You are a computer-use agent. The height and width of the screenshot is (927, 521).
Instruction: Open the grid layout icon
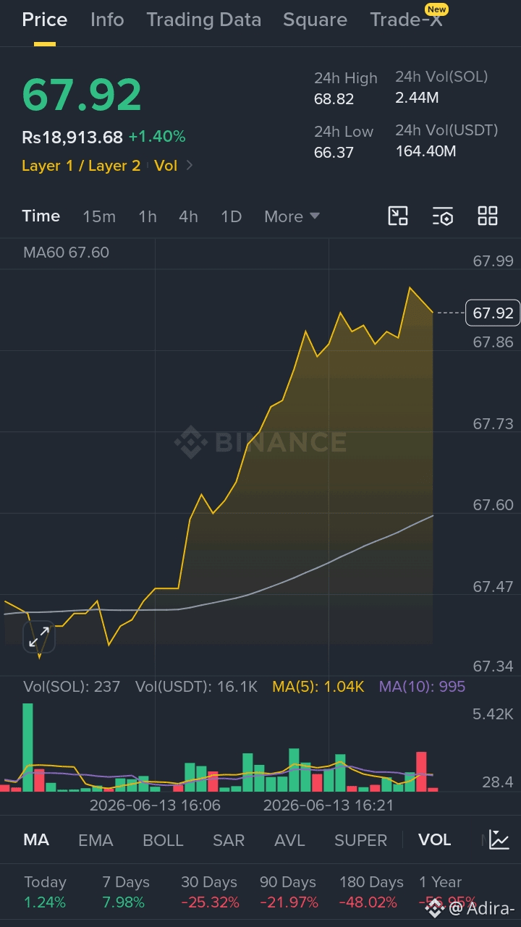pyautogui.click(x=488, y=216)
